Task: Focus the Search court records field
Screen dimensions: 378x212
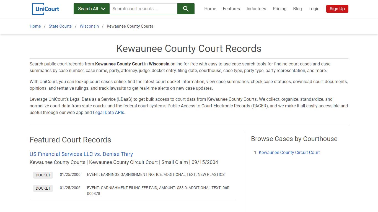Action: 143,9
